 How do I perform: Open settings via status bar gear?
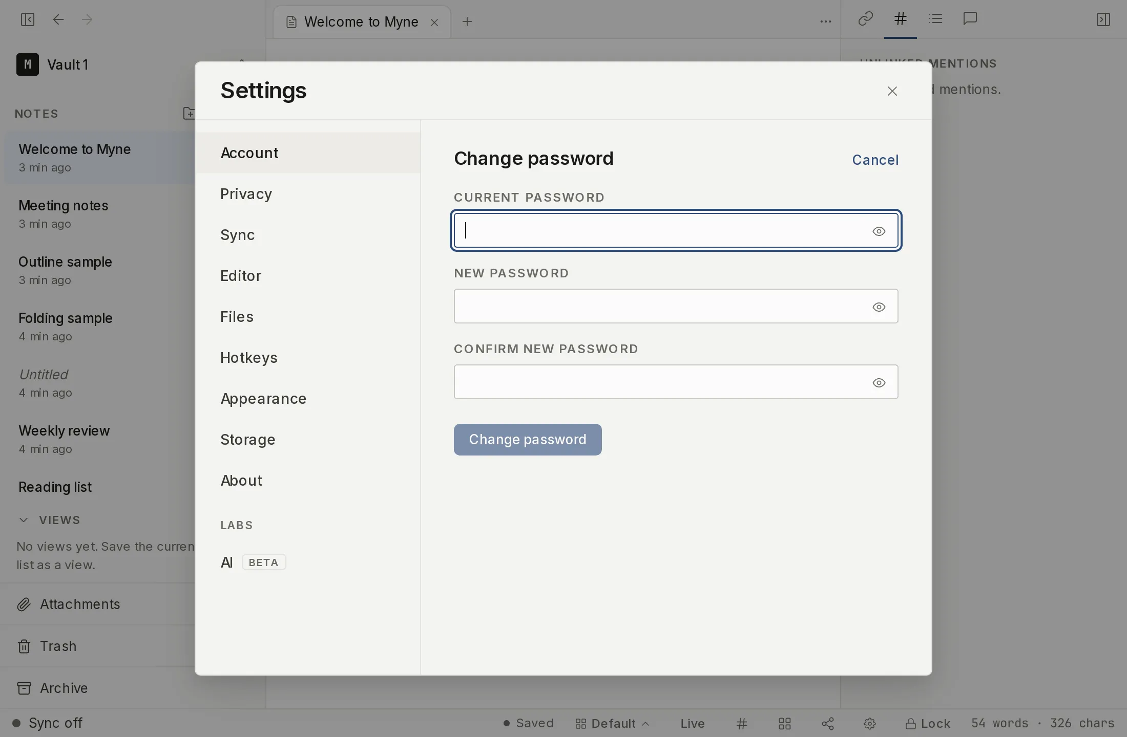point(870,723)
